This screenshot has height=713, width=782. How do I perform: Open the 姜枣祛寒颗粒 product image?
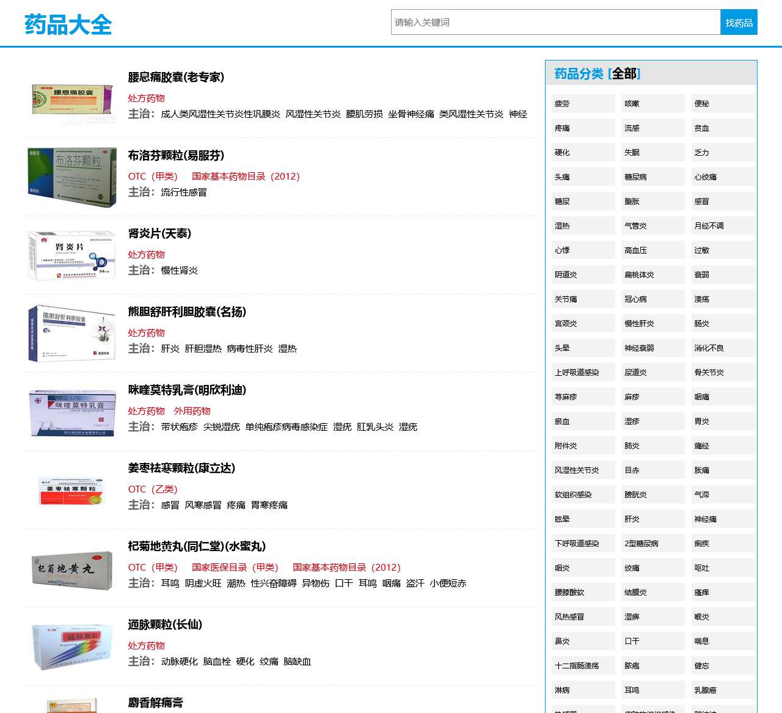point(72,490)
